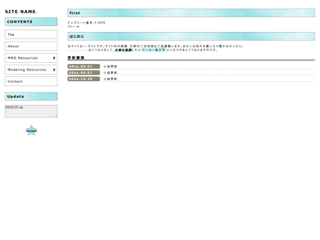Click the update text beside 20xx.10.20
Image resolution: width=320 pixels, height=240 pixels.
[x=110, y=79]
